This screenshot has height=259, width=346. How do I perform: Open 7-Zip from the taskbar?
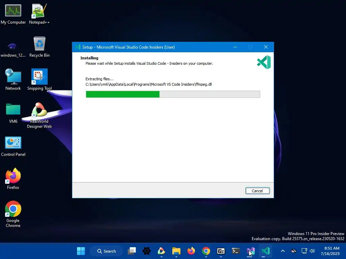[x=221, y=251]
